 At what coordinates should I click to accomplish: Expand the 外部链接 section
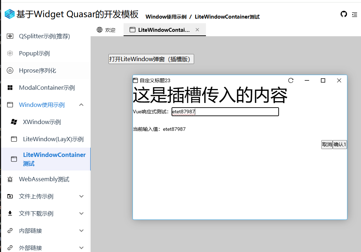point(81,247)
